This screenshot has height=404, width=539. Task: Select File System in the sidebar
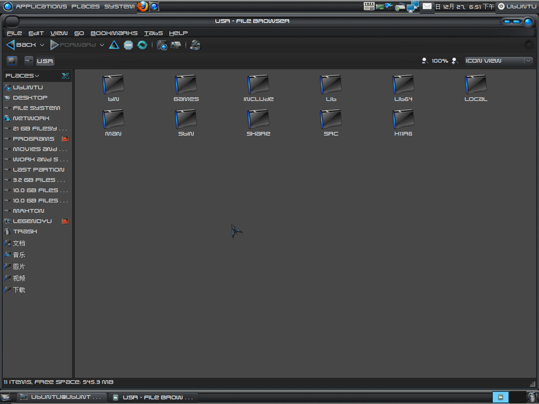(x=36, y=108)
